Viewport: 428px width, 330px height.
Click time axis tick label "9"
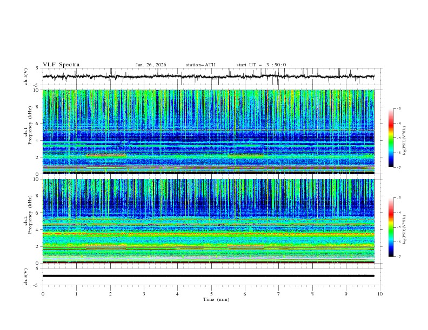[x=346, y=294]
